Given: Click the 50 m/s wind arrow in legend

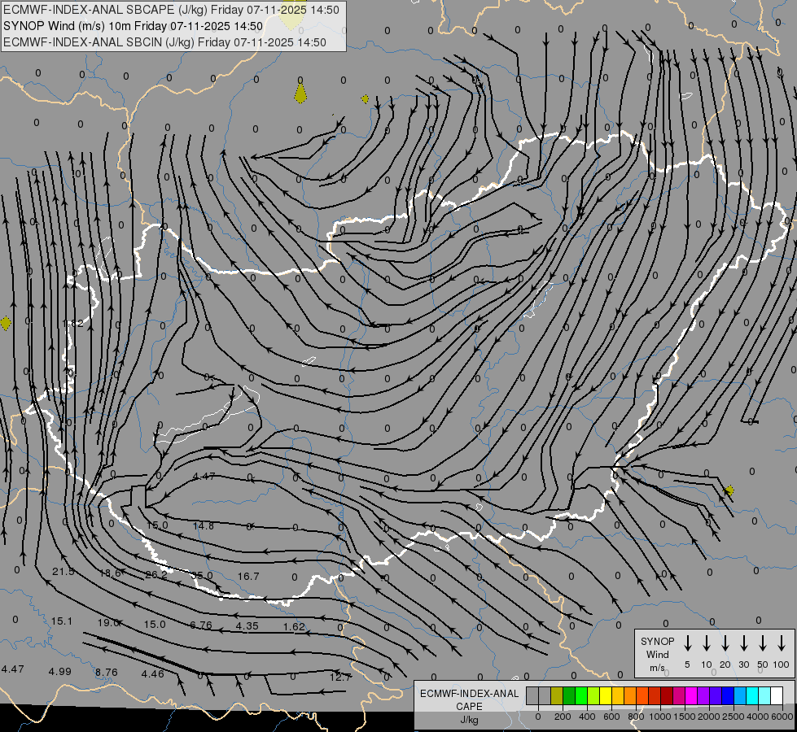Looking at the screenshot, I should pos(763,643).
